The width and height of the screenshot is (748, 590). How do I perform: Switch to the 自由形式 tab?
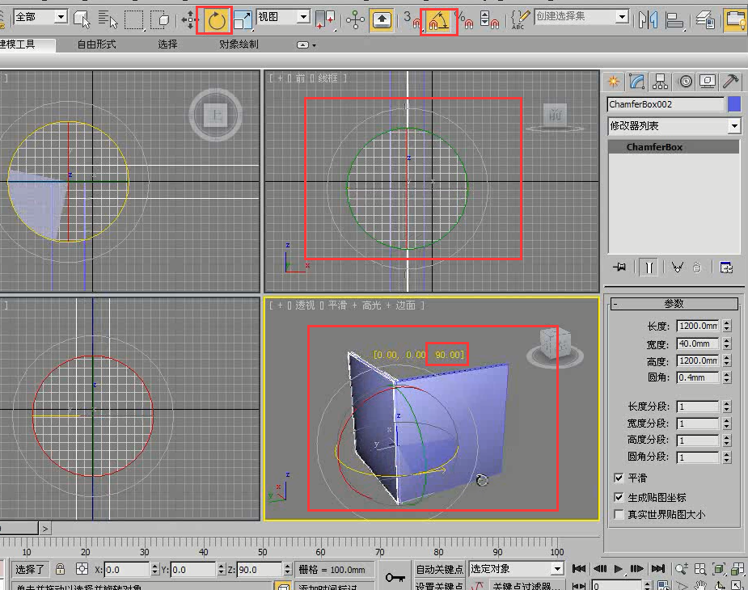pos(96,44)
